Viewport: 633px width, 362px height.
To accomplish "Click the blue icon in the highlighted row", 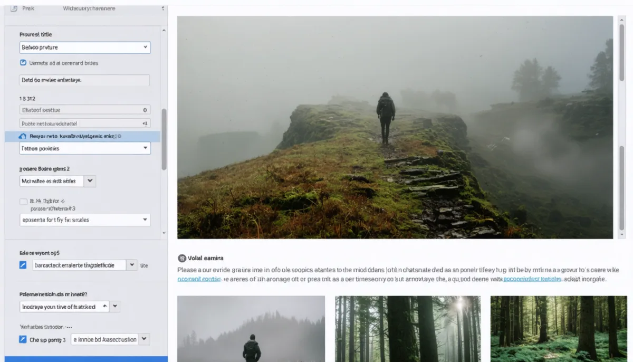I will click(23, 136).
